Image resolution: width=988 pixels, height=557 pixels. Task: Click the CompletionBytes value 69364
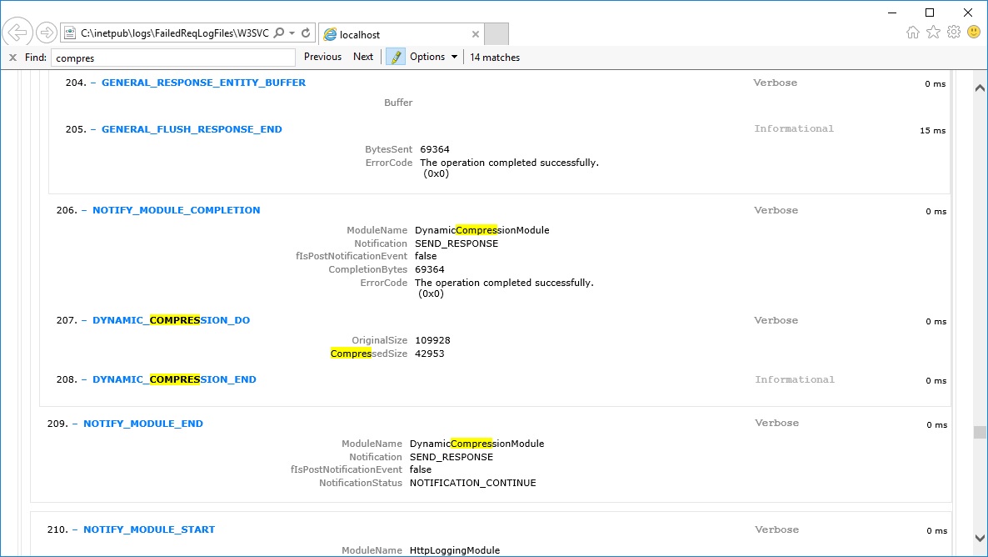[x=429, y=269]
